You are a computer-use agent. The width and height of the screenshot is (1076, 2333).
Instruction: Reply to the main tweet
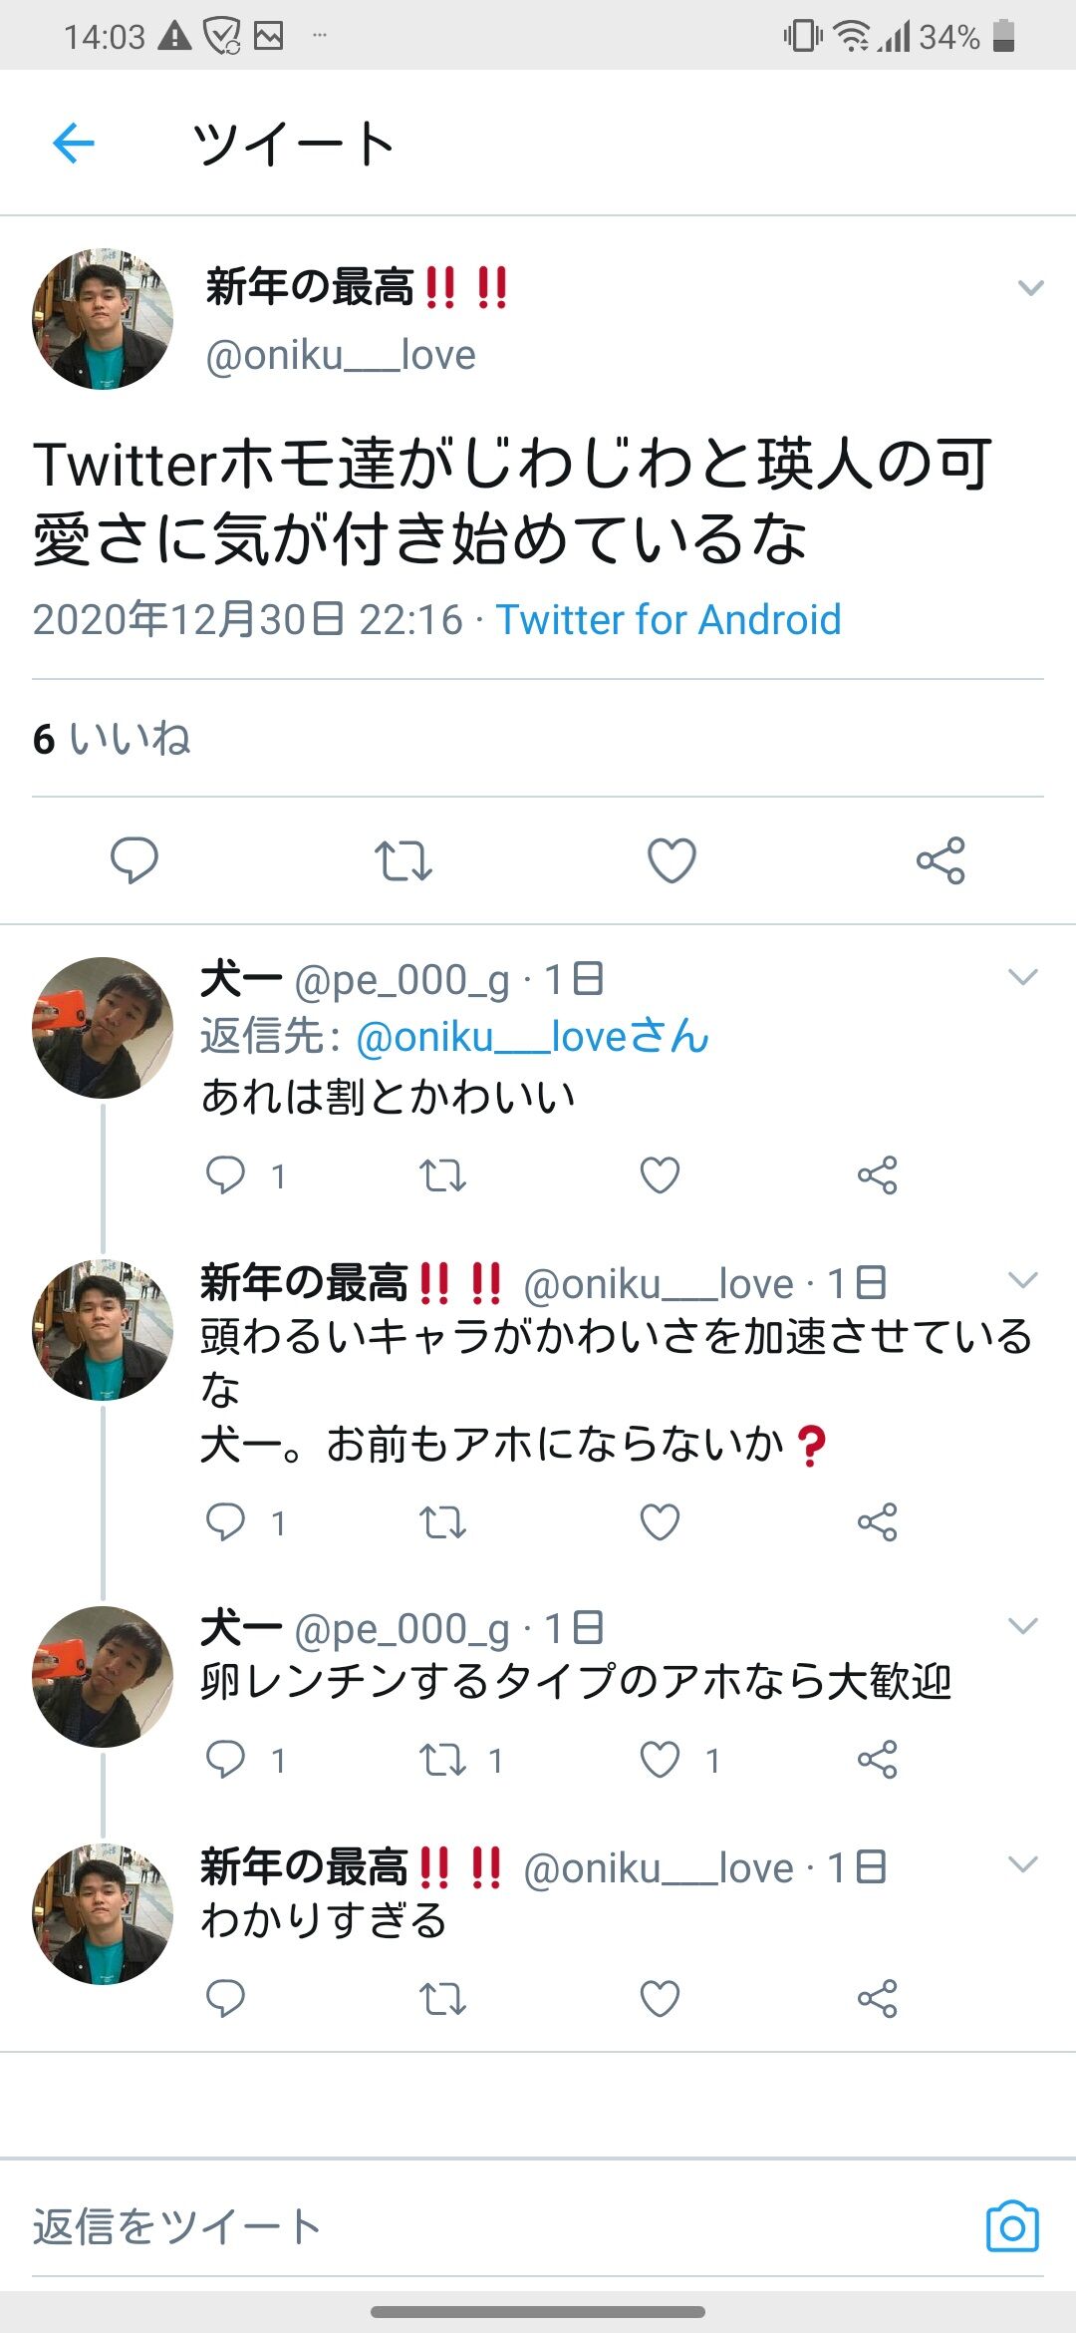pyautogui.click(x=134, y=859)
